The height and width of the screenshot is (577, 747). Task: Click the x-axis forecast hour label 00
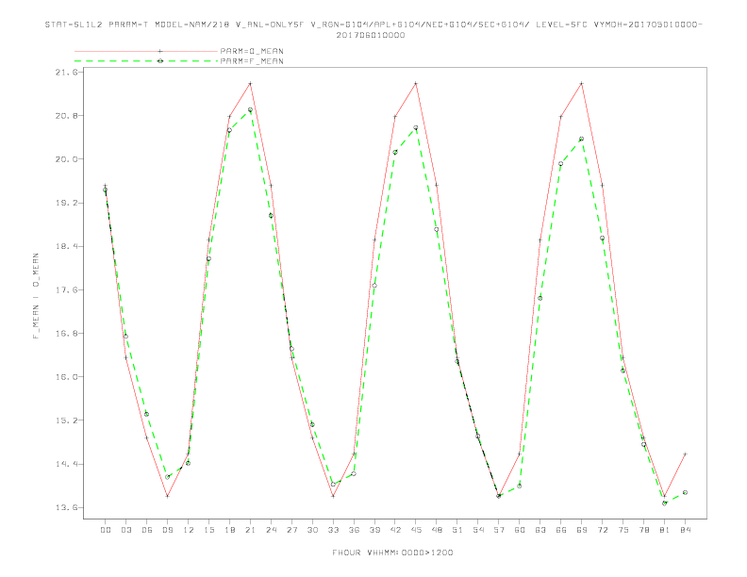point(106,530)
